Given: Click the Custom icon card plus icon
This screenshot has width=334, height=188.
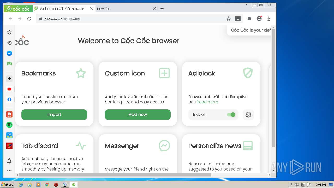Looking at the screenshot, I should (164, 73).
